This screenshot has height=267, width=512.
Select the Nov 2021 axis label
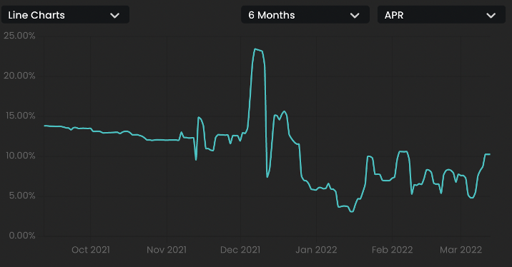click(x=167, y=250)
